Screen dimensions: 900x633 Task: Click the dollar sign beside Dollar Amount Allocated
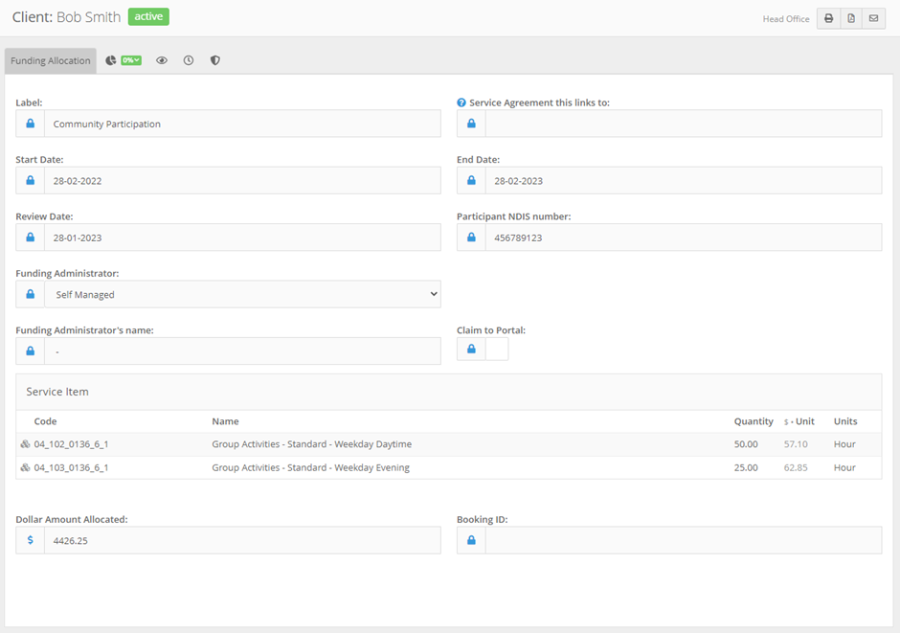(x=31, y=540)
